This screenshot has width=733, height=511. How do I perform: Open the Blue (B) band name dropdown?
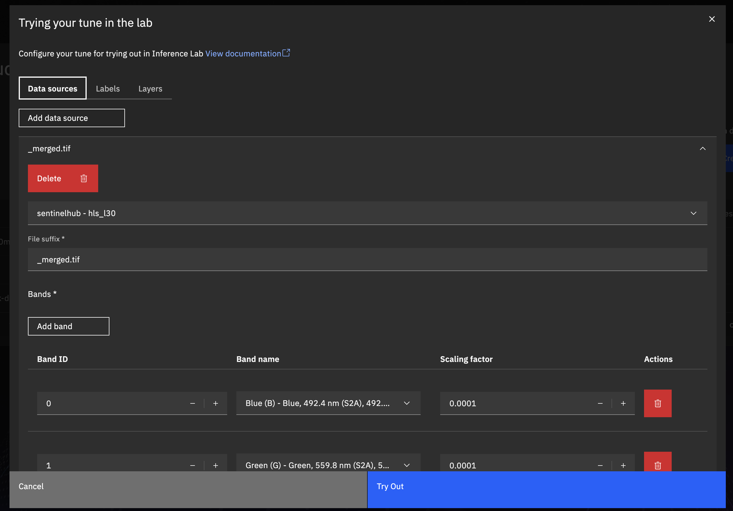[328, 403]
